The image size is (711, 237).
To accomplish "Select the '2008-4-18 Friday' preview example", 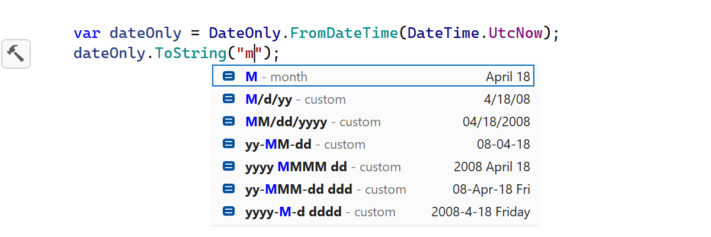I will point(481,212).
